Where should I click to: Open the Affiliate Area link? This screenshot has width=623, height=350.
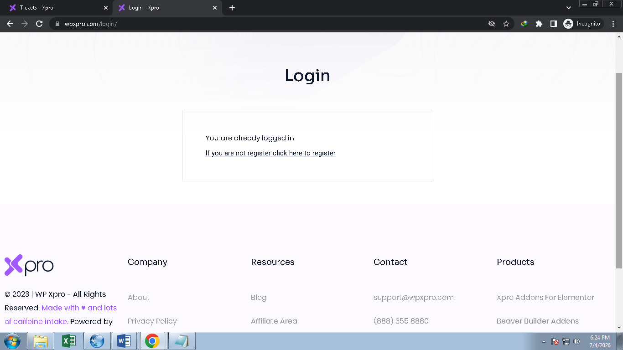pyautogui.click(x=274, y=321)
